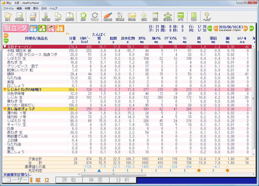Open the 料理 menu
Image resolution: width=259 pixels, height=186 pixels.
point(27,8)
